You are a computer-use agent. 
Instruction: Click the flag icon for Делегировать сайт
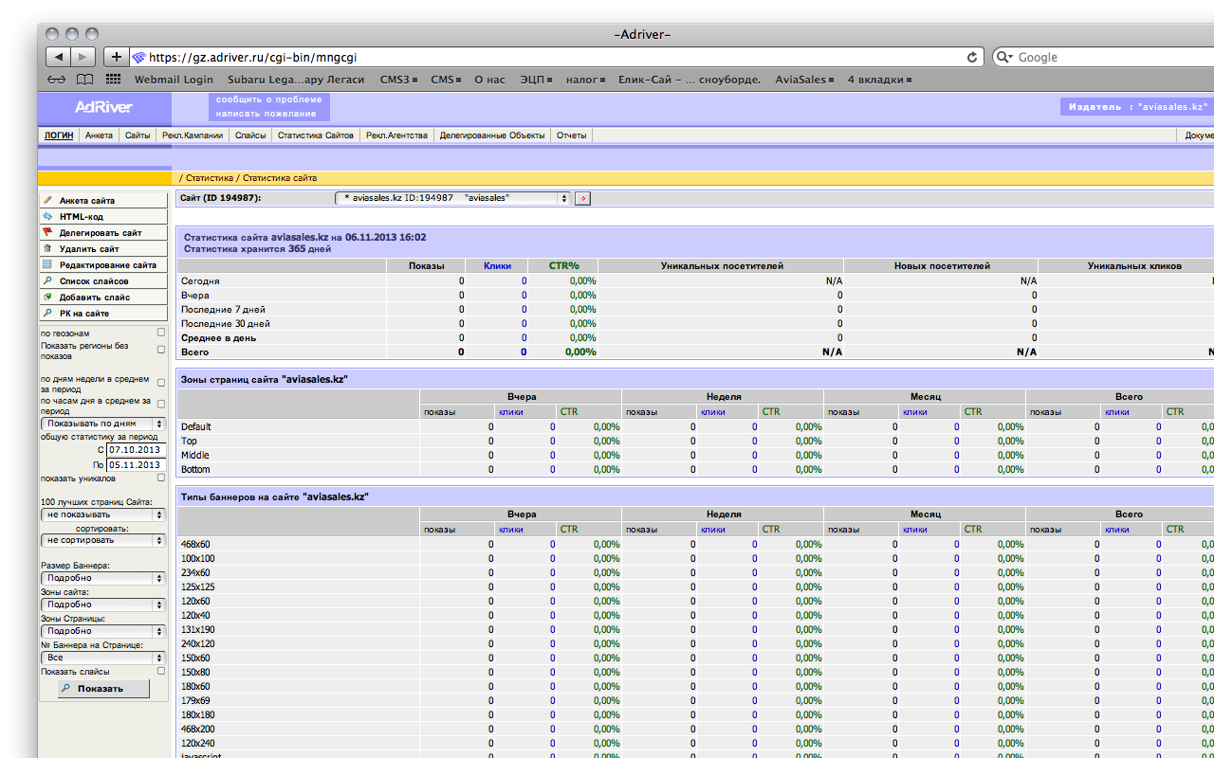(47, 232)
